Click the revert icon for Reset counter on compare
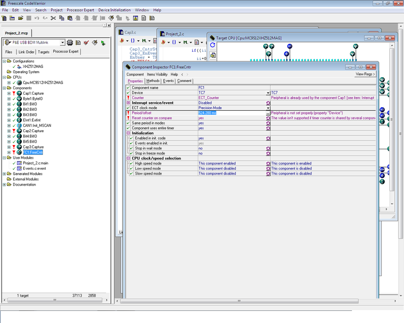The width and height of the screenshot is (404, 323). pos(268,118)
